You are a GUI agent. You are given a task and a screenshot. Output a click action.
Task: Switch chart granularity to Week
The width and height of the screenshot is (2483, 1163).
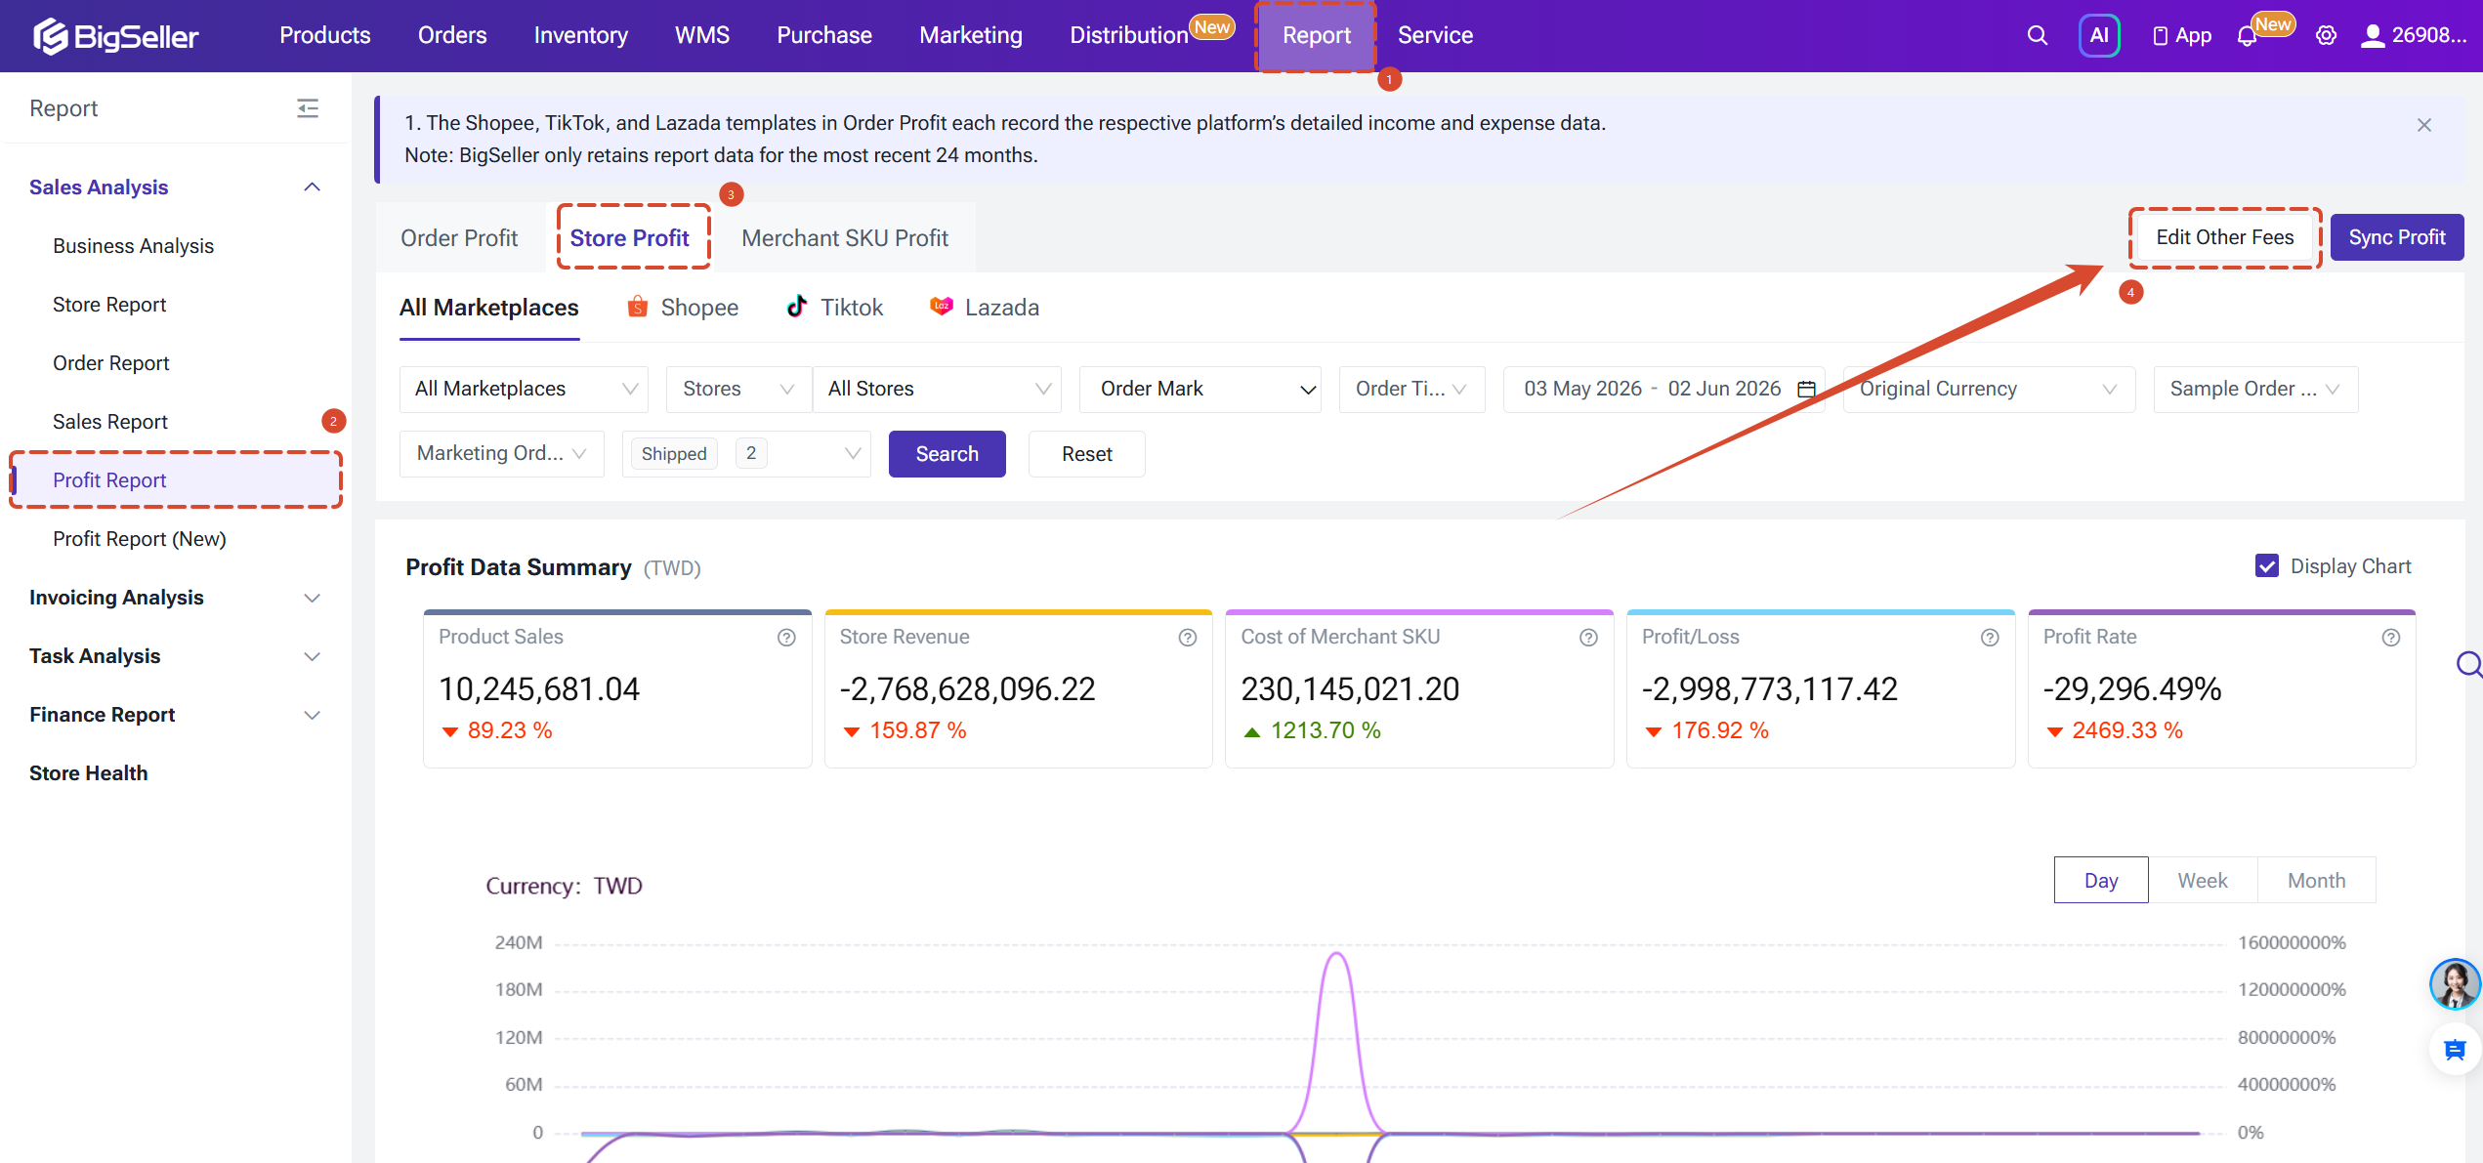pyautogui.click(x=2203, y=881)
